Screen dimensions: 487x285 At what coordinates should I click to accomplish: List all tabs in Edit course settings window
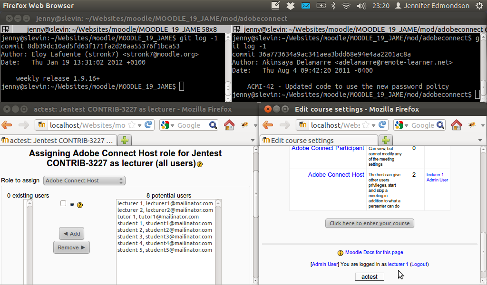click(x=480, y=141)
